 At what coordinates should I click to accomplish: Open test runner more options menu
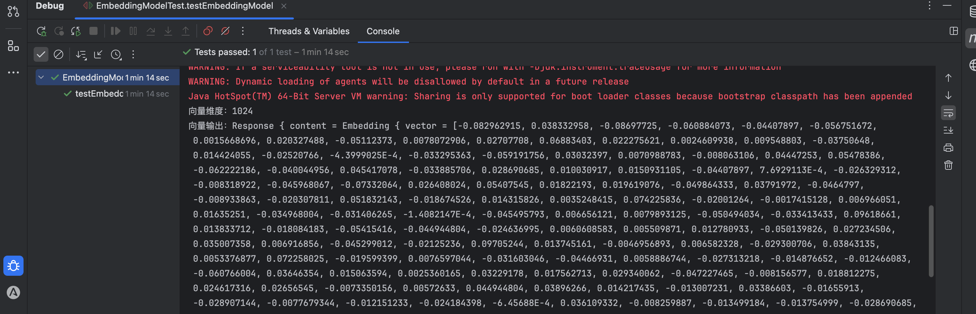(133, 54)
